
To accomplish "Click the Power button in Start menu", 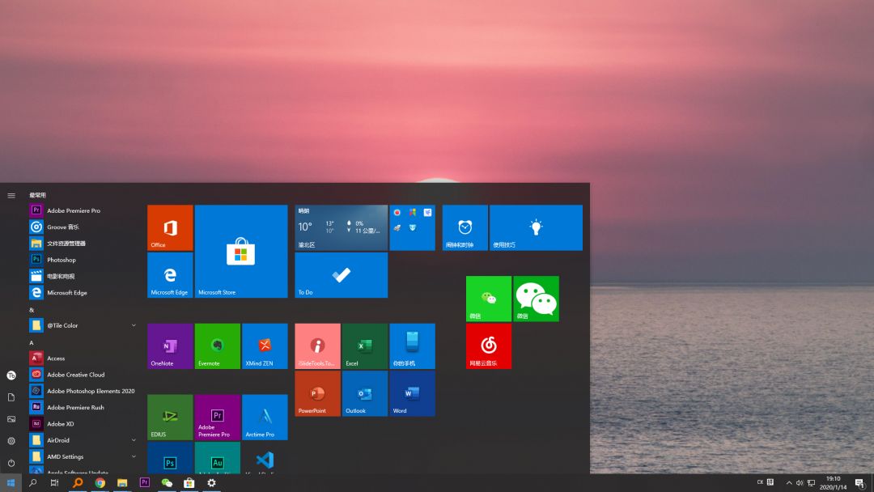I will click(11, 463).
